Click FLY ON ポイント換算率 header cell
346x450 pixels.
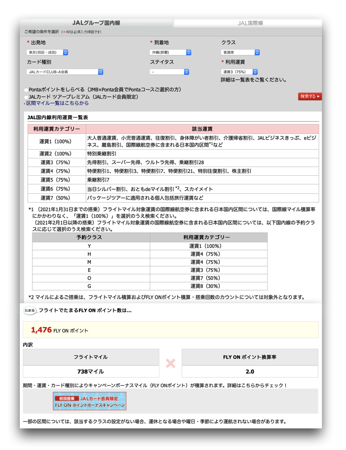[250, 357]
